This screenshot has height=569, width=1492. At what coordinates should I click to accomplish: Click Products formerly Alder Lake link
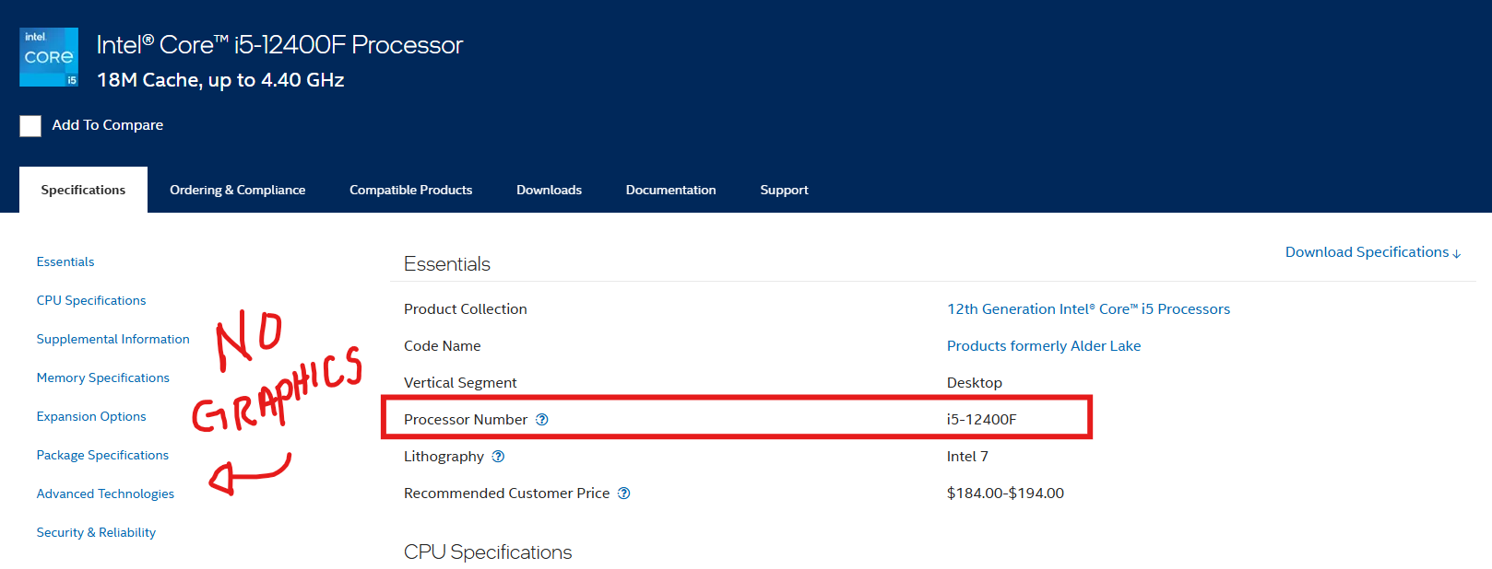[1043, 346]
